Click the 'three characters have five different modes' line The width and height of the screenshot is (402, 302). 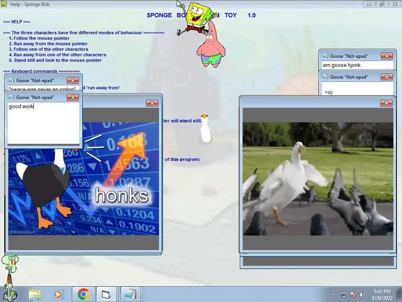84,33
